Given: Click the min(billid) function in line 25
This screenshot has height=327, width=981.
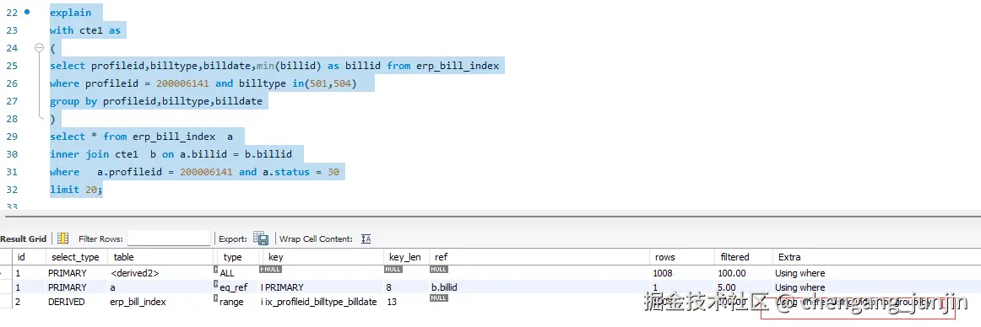Looking at the screenshot, I should point(289,66).
